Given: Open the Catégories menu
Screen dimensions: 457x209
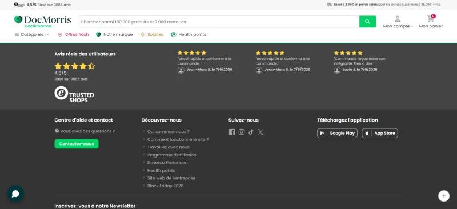Looking at the screenshot, I should tap(32, 34).
